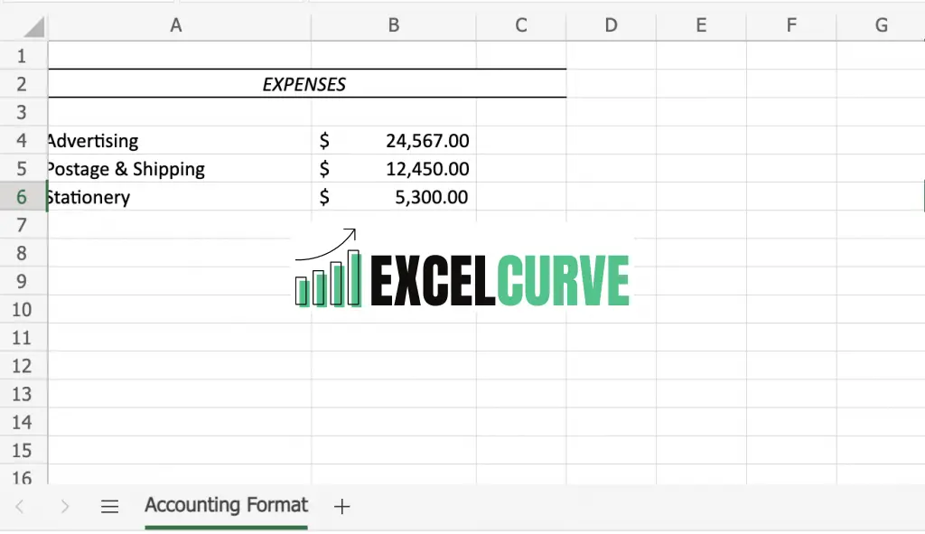Select row 3 header
Screen dimensions: 925x534
[22, 112]
